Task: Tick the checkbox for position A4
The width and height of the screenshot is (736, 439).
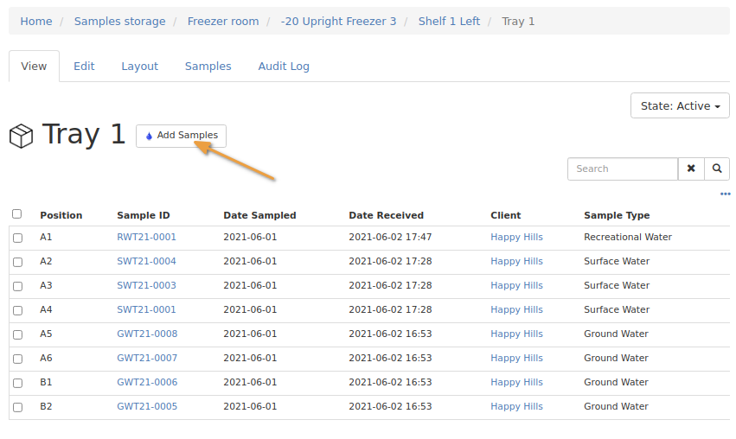Action: [17, 310]
